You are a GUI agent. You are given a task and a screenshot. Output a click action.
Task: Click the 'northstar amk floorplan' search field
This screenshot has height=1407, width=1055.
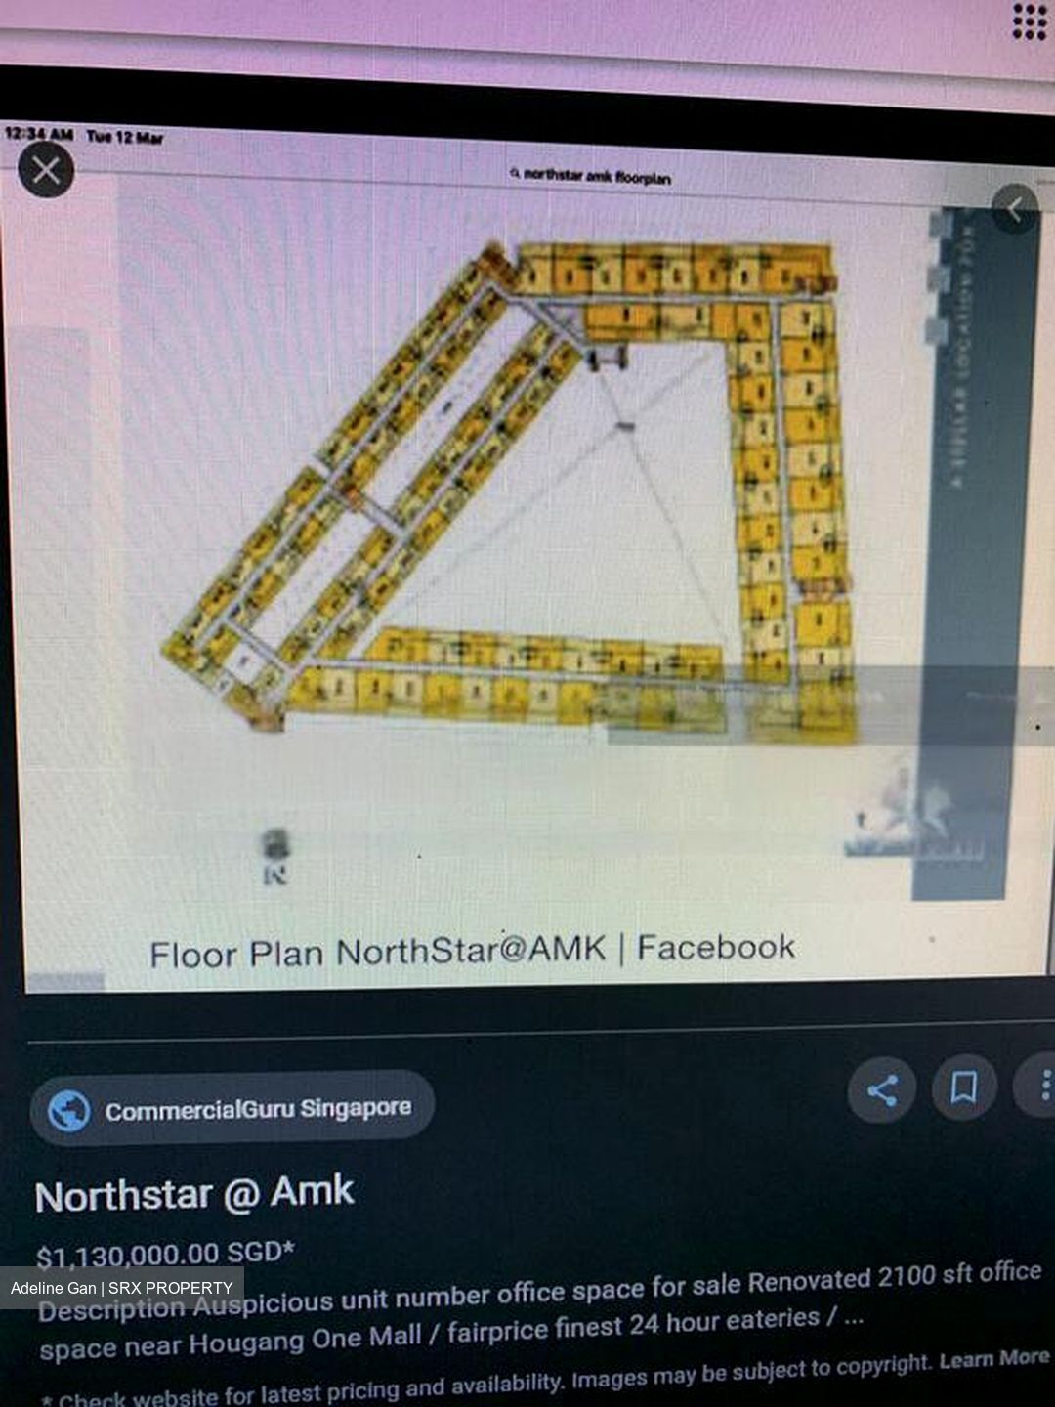click(x=590, y=176)
